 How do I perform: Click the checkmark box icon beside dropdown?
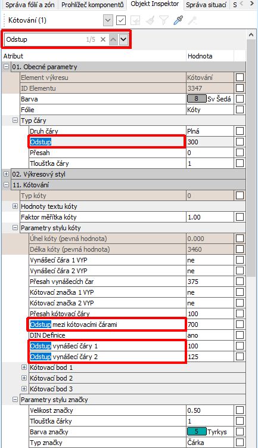coord(121,20)
